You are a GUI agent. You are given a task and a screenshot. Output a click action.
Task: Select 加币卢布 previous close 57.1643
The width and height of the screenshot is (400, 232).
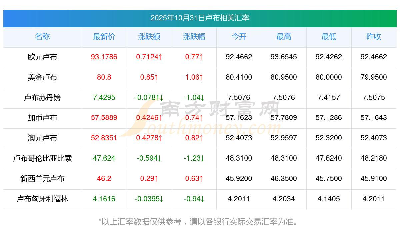coord(374,118)
